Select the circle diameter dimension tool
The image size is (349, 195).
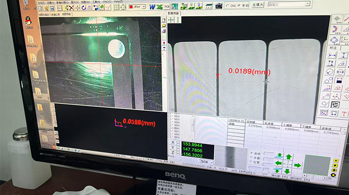pyautogui.click(x=340, y=72)
